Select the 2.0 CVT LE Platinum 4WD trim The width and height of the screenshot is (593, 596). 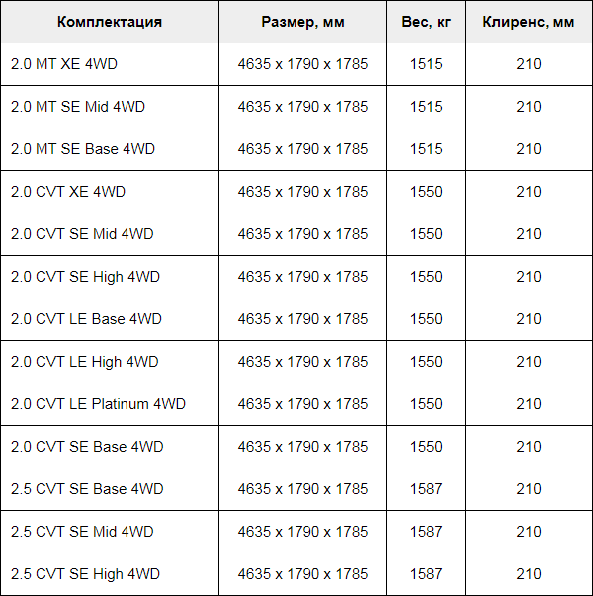point(98,404)
